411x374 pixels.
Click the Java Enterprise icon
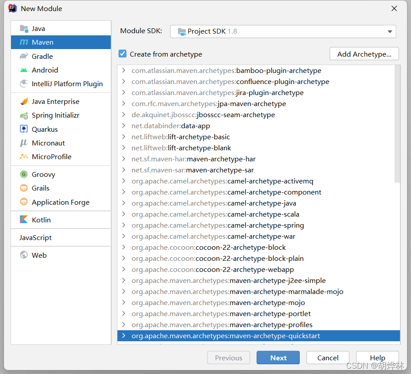[x=24, y=101]
